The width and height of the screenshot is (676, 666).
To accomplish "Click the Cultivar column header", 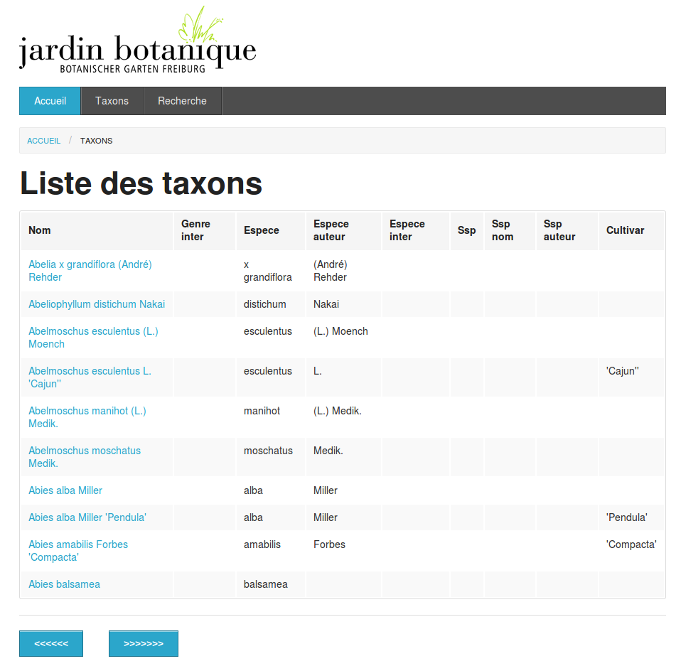I will coord(625,230).
